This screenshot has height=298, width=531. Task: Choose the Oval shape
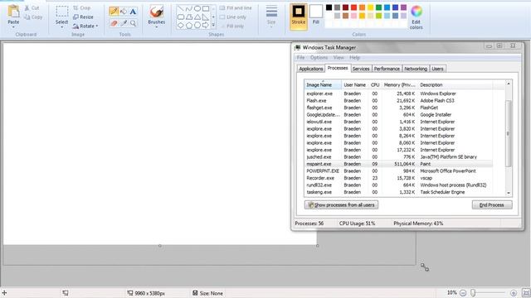[197, 9]
